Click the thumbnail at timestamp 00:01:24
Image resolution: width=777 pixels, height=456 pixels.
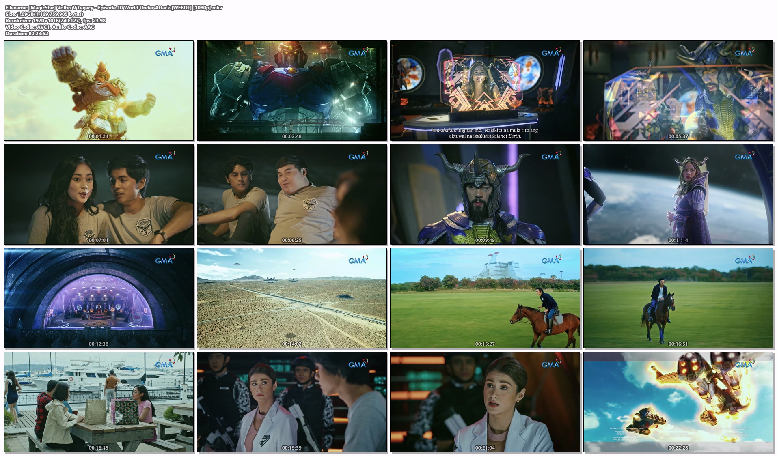tap(99, 90)
